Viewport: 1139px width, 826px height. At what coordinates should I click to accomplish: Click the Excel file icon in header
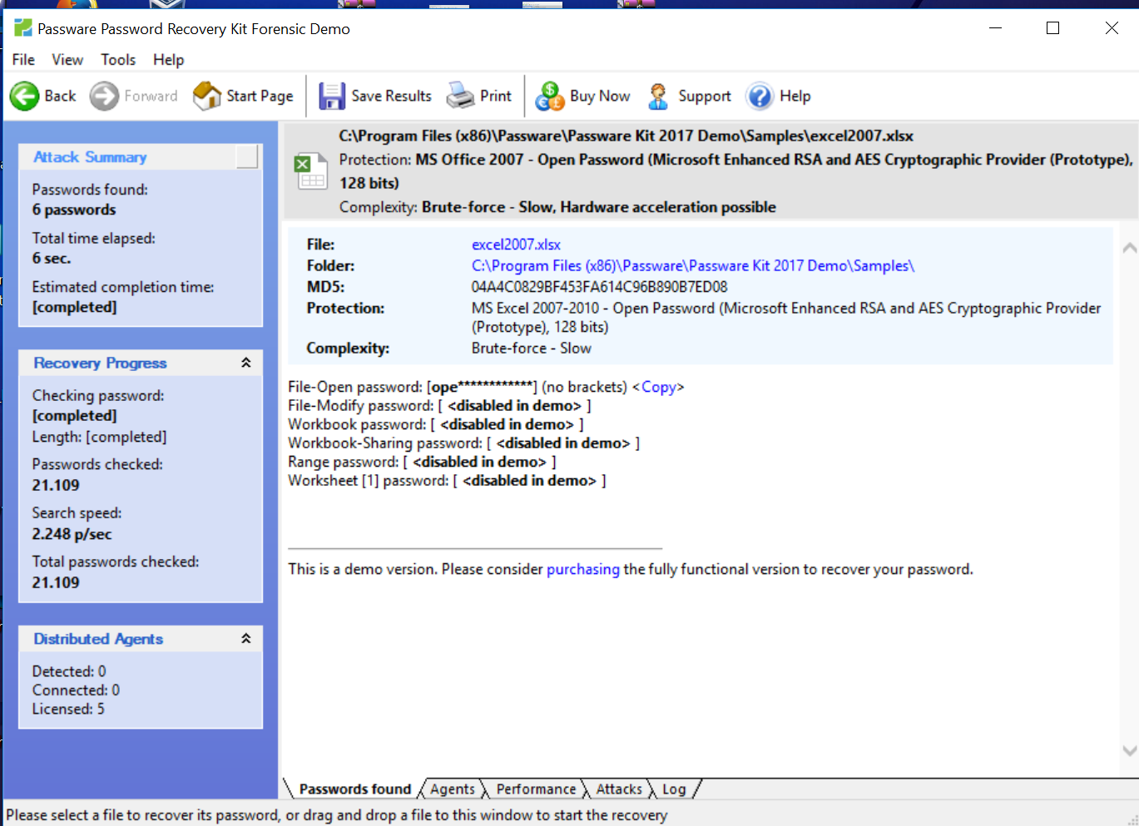(x=311, y=172)
